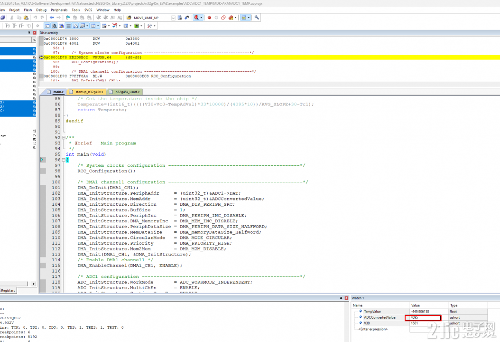Close the left Registers panel
The image size is (500, 342).
[x=35, y=33]
